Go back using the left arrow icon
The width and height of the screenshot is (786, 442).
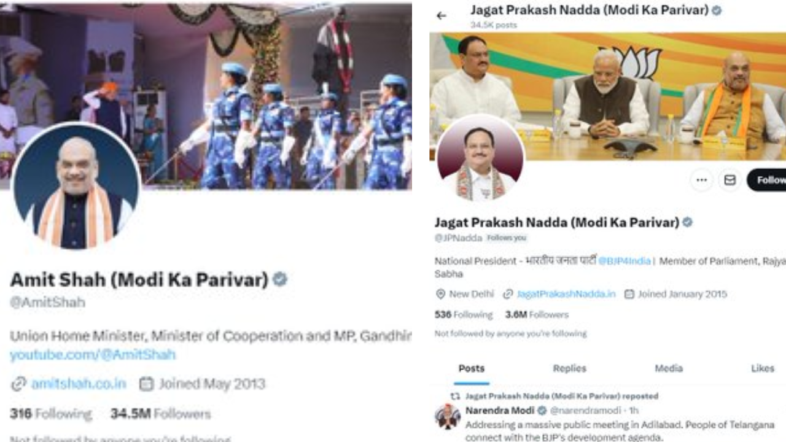coord(441,15)
